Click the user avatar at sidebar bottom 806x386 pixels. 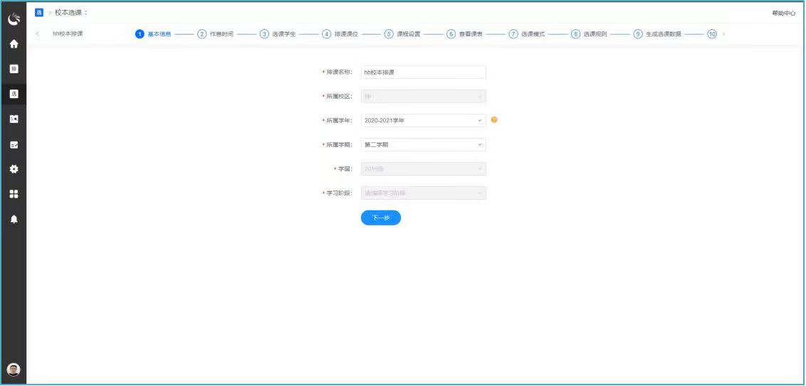pyautogui.click(x=14, y=369)
